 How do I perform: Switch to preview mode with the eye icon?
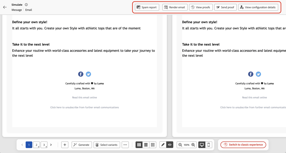(170, 145)
